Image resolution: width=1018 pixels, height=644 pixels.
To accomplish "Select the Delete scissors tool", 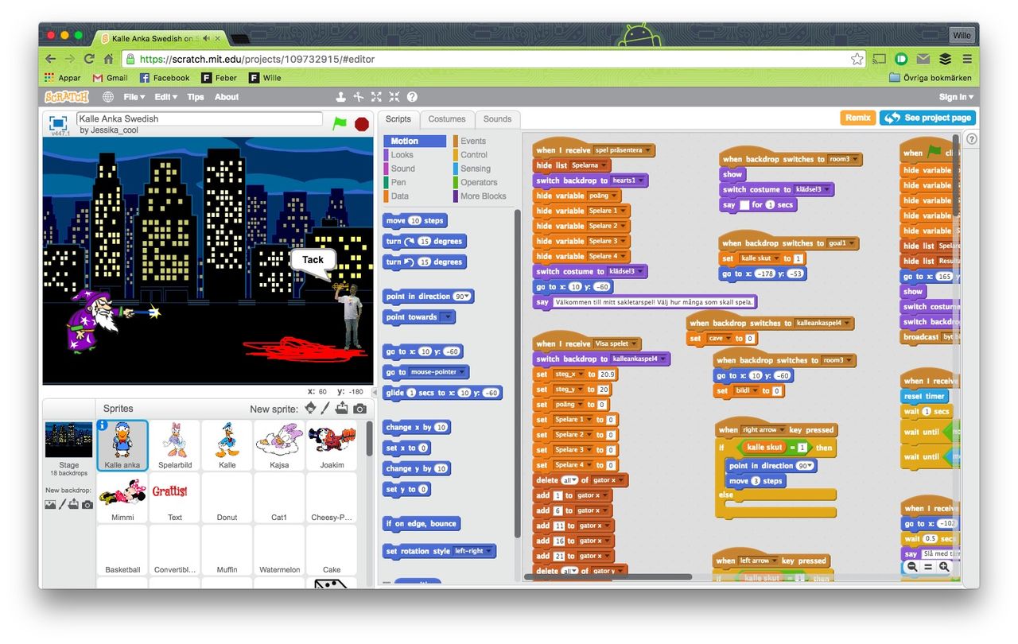I will tap(359, 97).
